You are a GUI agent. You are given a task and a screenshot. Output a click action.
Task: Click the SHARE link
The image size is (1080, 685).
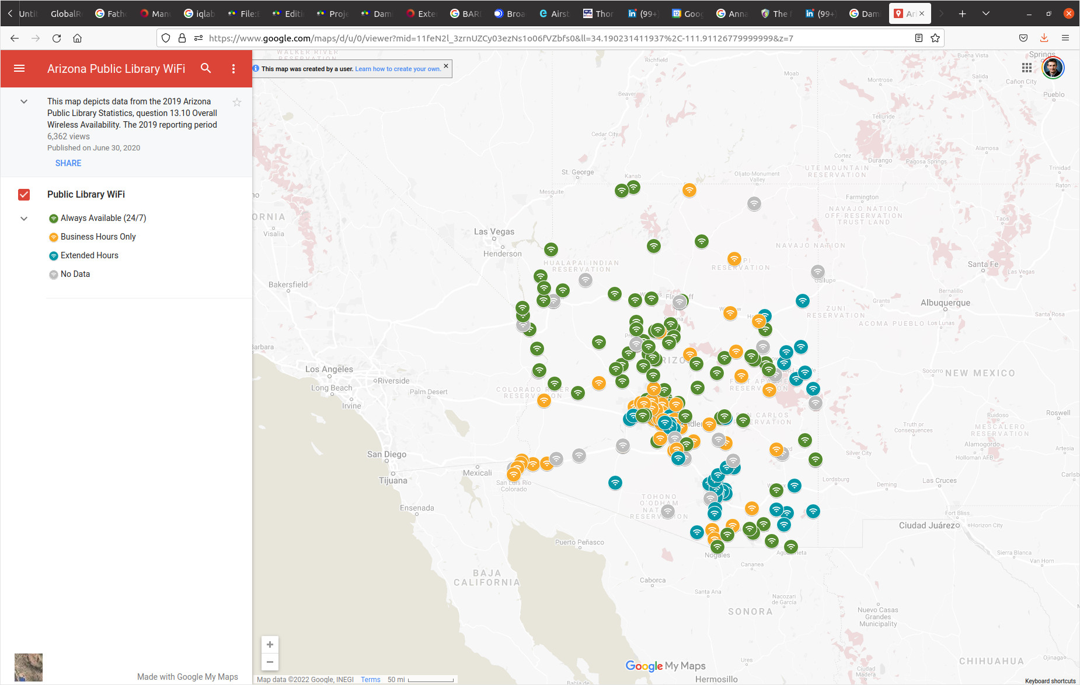68,163
